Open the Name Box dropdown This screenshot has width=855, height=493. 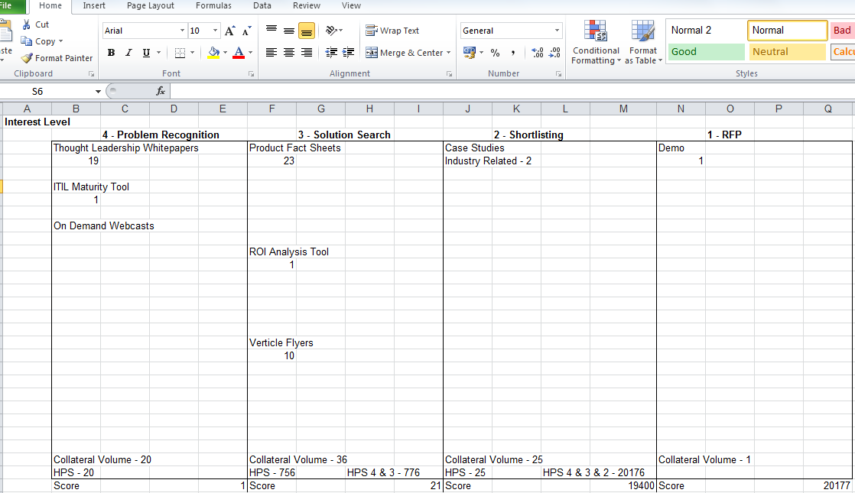(98, 92)
